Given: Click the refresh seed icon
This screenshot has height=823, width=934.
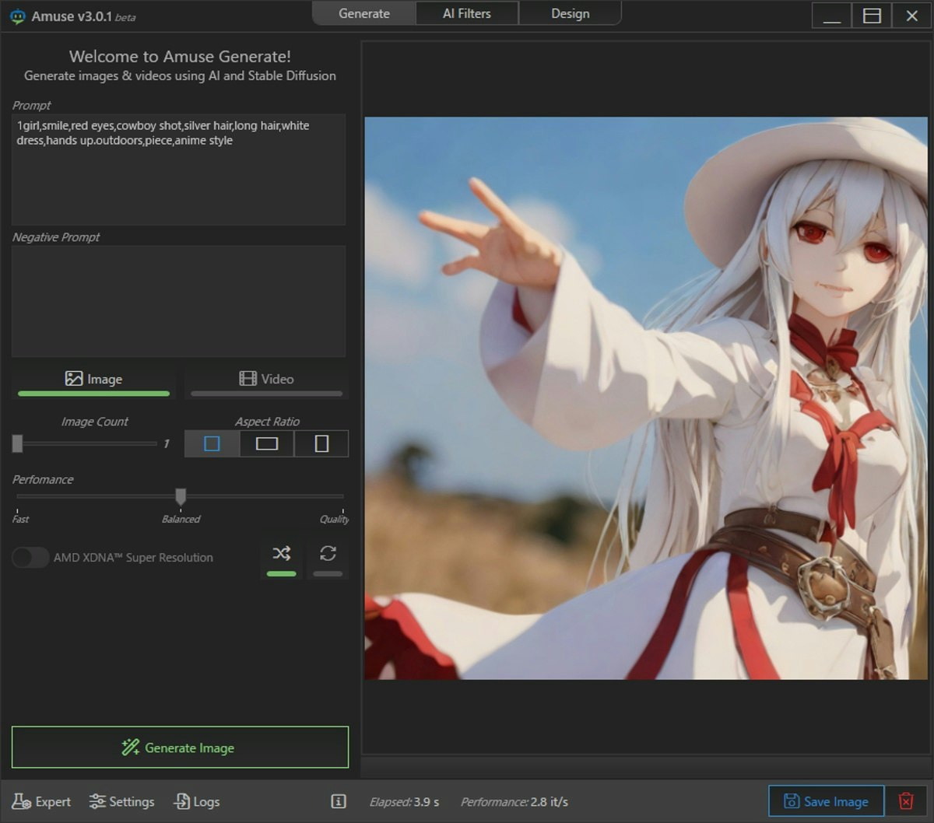Looking at the screenshot, I should (328, 554).
